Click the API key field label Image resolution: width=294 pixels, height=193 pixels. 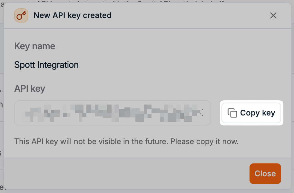[30, 89]
